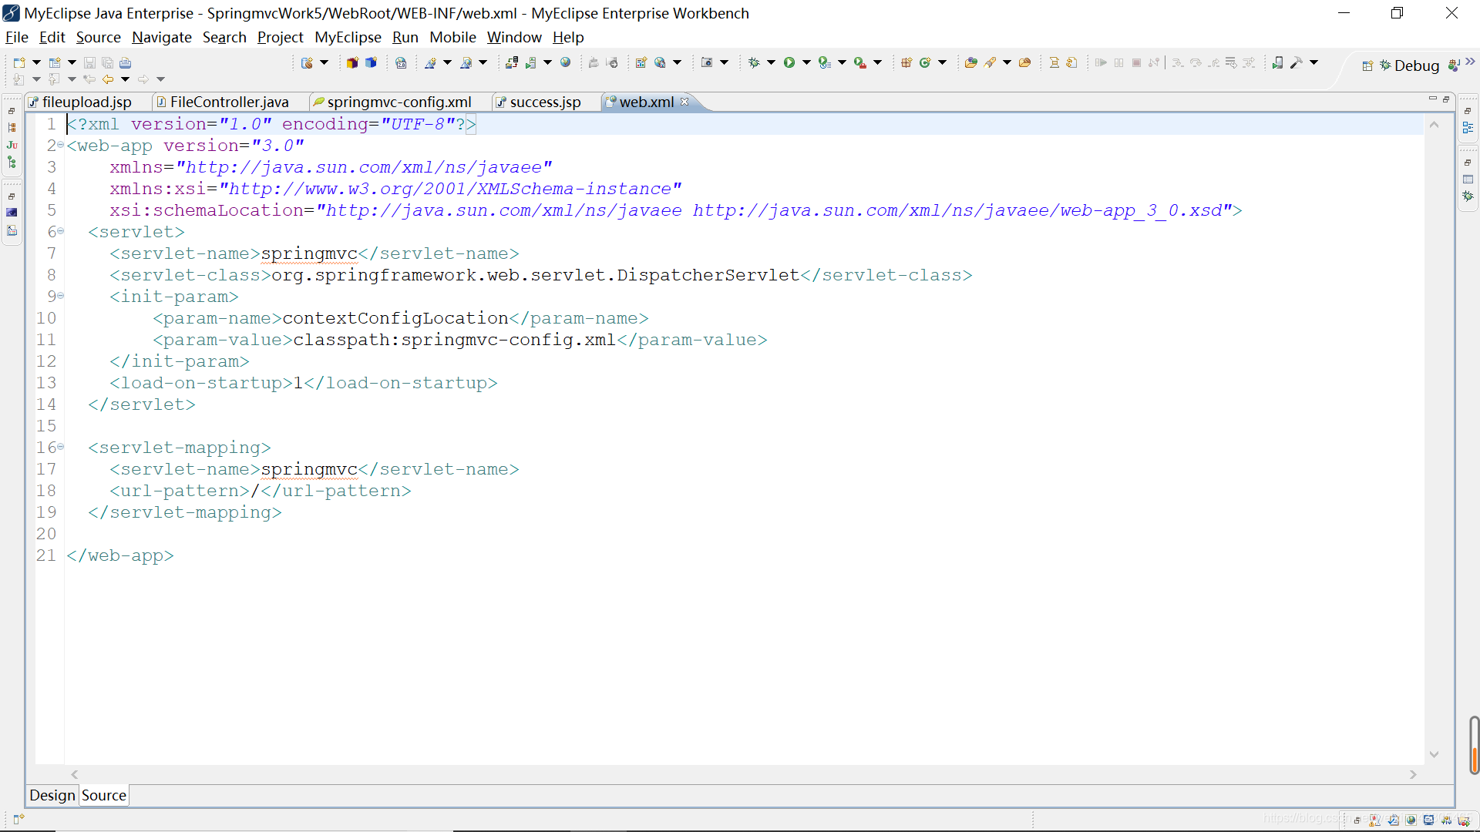This screenshot has height=832, width=1480.
Task: Click classpath:springmvc-config.xml value on line 11
Action: click(454, 340)
